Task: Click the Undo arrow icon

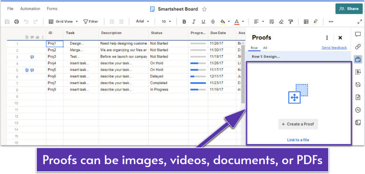Action: tap(26, 21)
